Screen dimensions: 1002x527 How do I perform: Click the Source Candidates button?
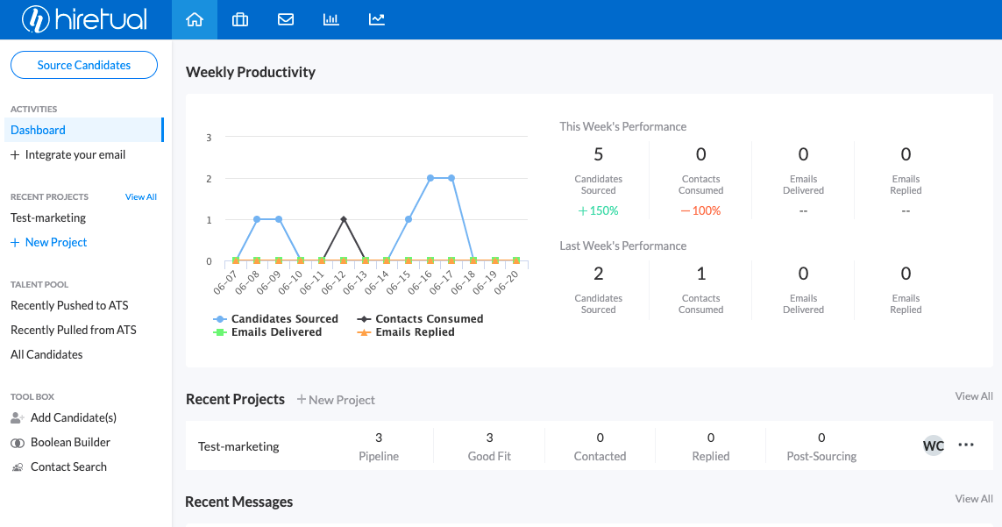tap(83, 65)
